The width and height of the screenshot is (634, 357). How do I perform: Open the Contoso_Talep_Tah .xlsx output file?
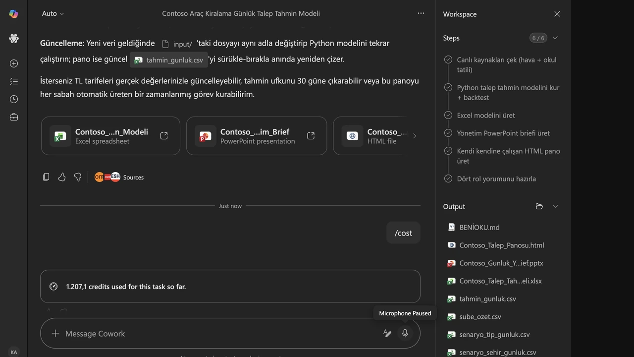(495, 281)
